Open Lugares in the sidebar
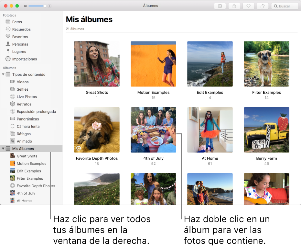The height and width of the screenshot is (248, 301). 19,52
